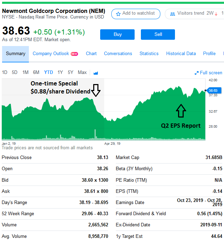Select the 1D chart range
The width and height of the screenshot is (224, 241).
pyautogui.click(x=5, y=72)
